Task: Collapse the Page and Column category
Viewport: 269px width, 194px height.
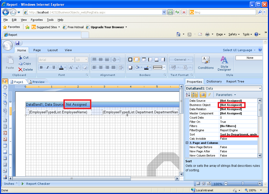Action: (187, 143)
